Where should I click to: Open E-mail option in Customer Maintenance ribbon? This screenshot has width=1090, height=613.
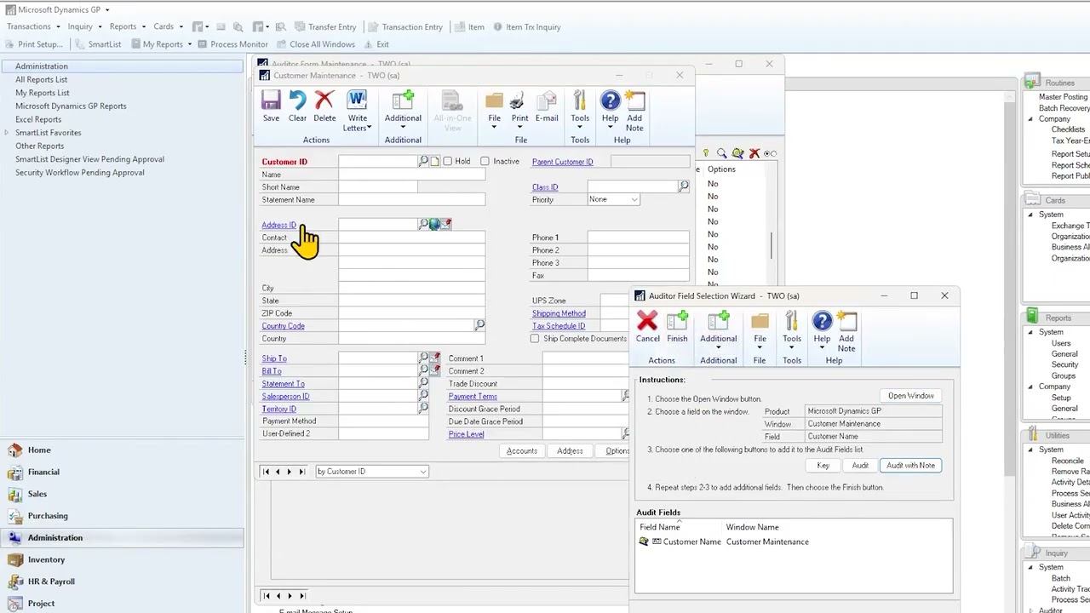point(547,107)
